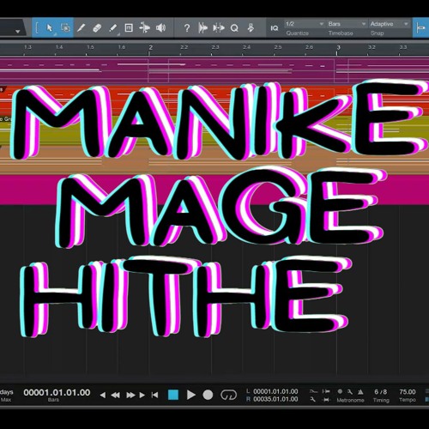Image resolution: width=429 pixels, height=429 pixels.
Task: Click the 75.00 Tempo value
Action: click(x=408, y=391)
